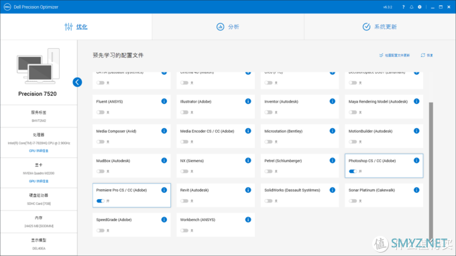456x256 pixels.
Task: Collapse the system info sidebar arrow
Action: [77, 82]
